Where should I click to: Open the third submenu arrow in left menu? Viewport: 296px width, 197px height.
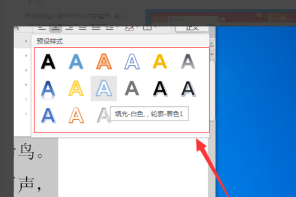point(26,70)
